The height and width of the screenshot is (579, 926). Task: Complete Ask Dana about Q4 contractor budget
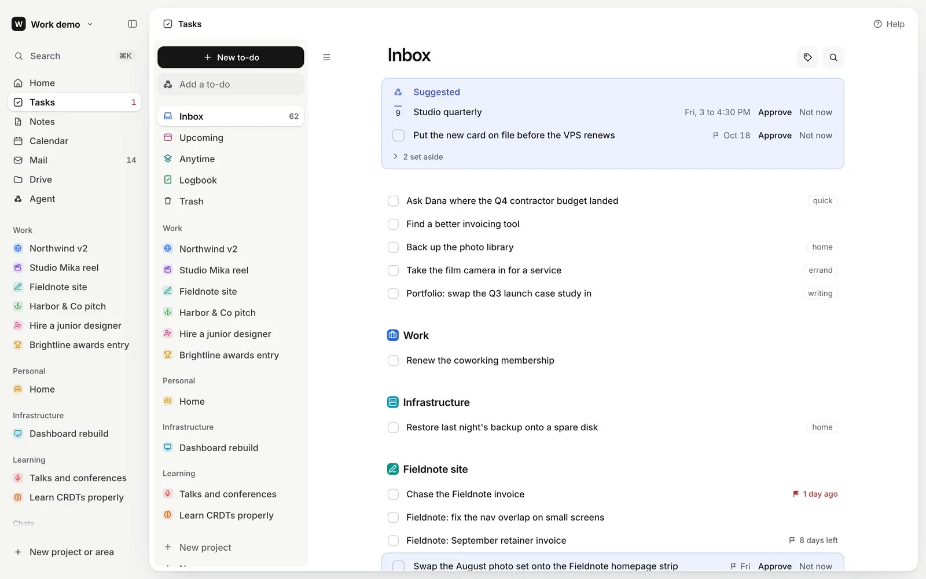click(393, 201)
